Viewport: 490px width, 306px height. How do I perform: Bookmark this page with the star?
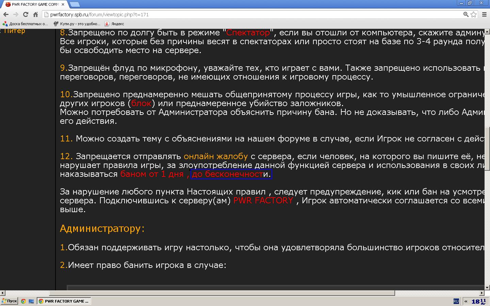(x=473, y=14)
